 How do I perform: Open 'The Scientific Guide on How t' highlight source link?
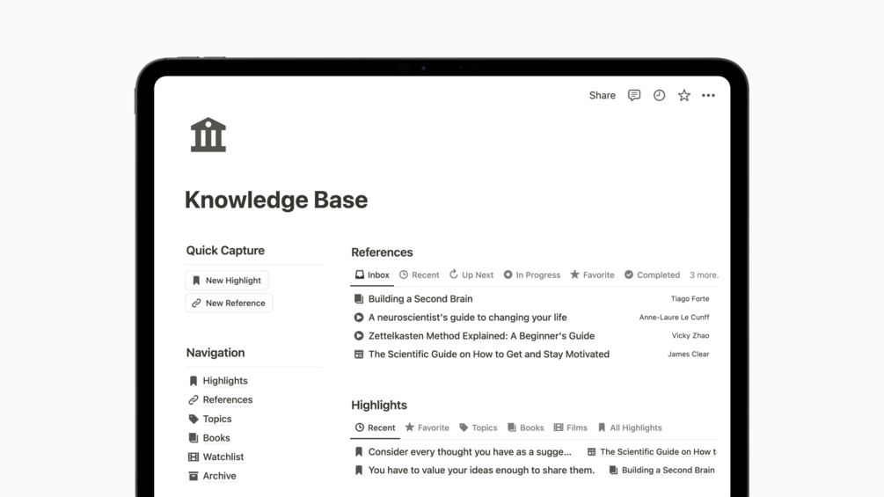[653, 452]
